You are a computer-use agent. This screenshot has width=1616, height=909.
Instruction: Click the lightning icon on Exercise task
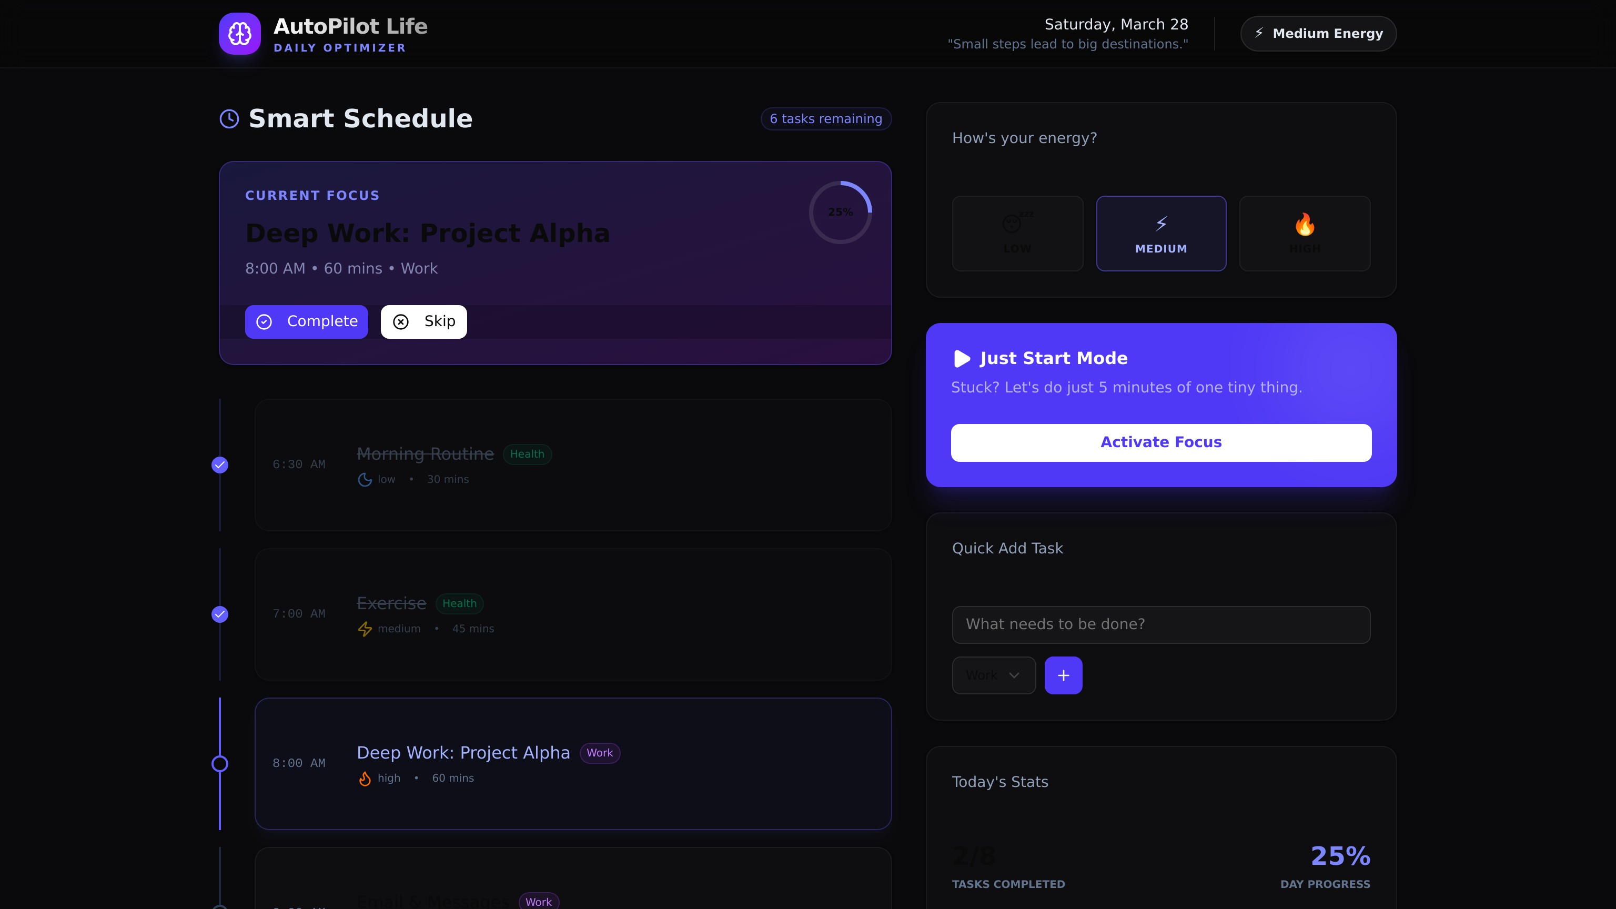(365, 629)
